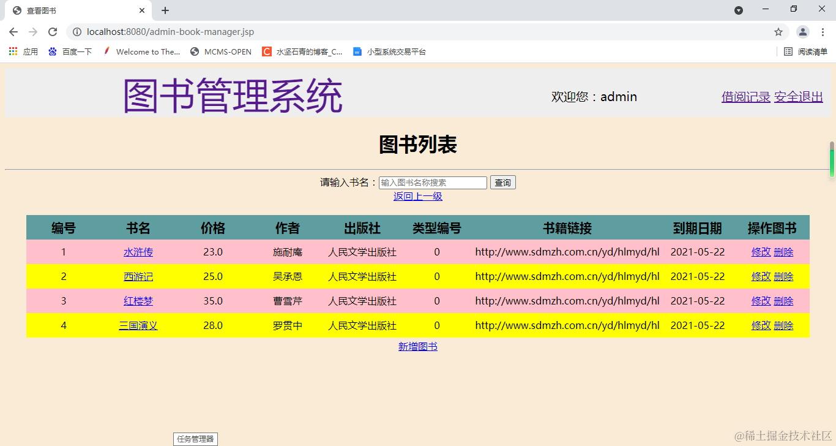Click the 查询 search button
The image size is (836, 446).
pyautogui.click(x=502, y=182)
